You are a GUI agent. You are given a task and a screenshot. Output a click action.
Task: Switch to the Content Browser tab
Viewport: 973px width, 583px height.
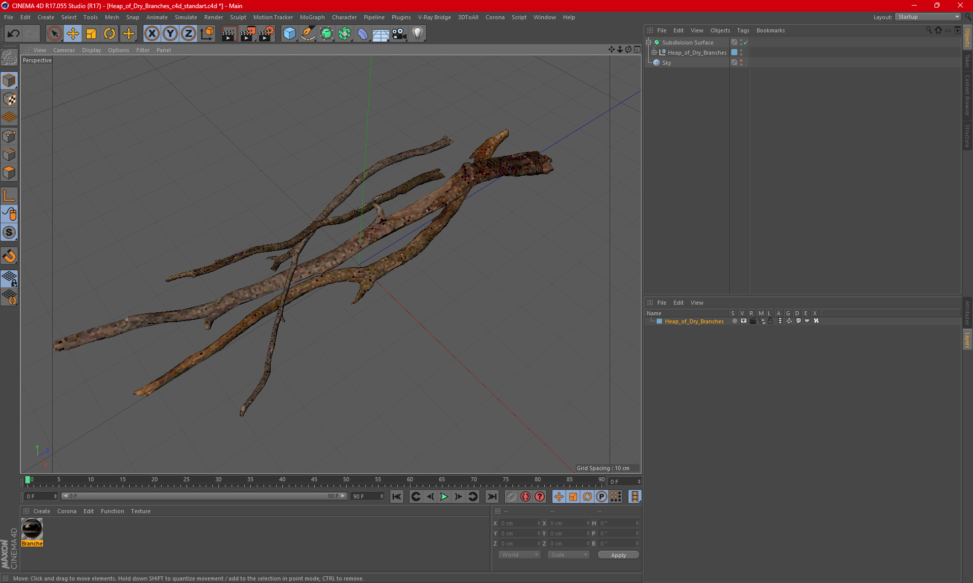click(x=967, y=95)
